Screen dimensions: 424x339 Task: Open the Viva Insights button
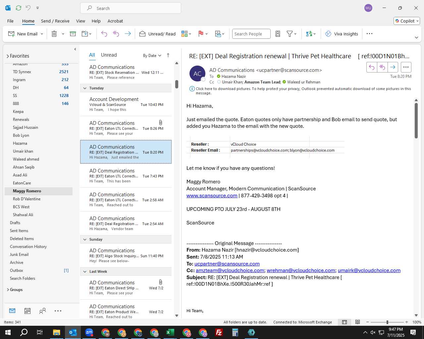[342, 34]
